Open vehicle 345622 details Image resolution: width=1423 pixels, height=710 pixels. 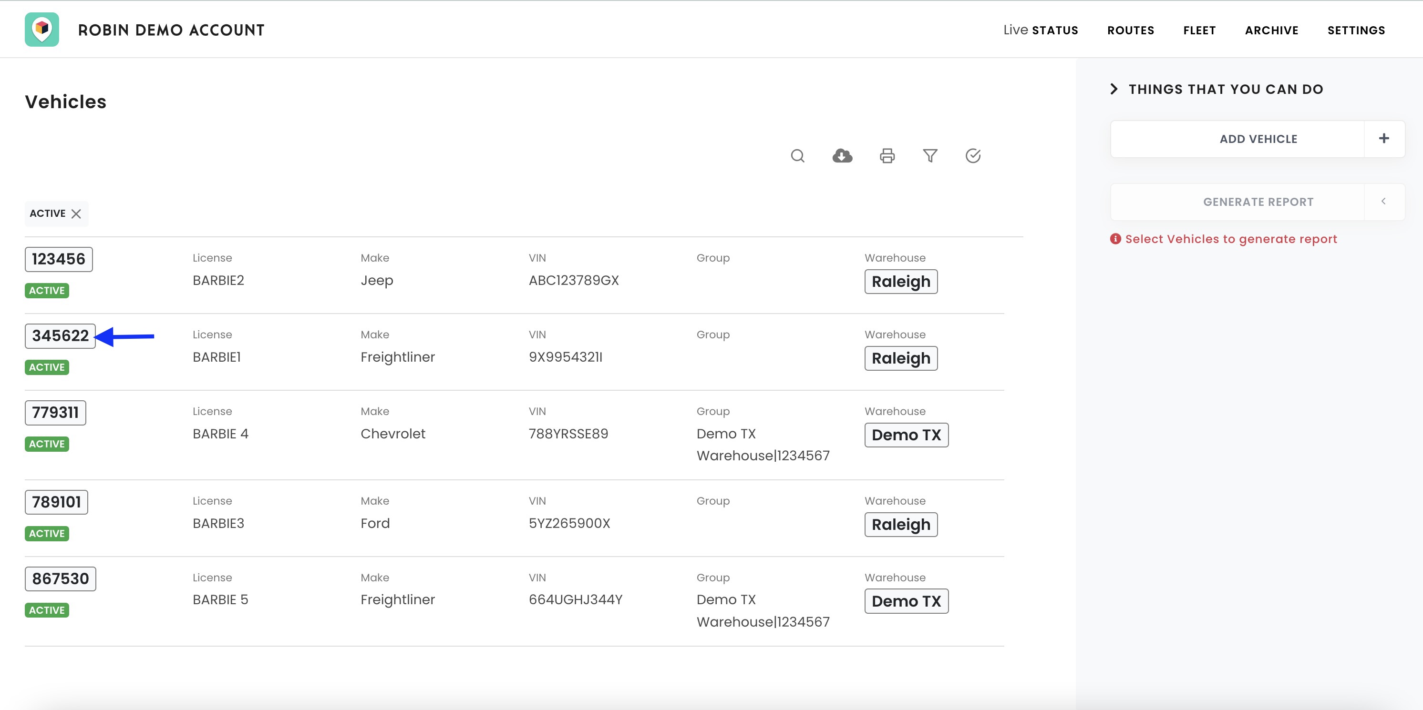point(60,335)
